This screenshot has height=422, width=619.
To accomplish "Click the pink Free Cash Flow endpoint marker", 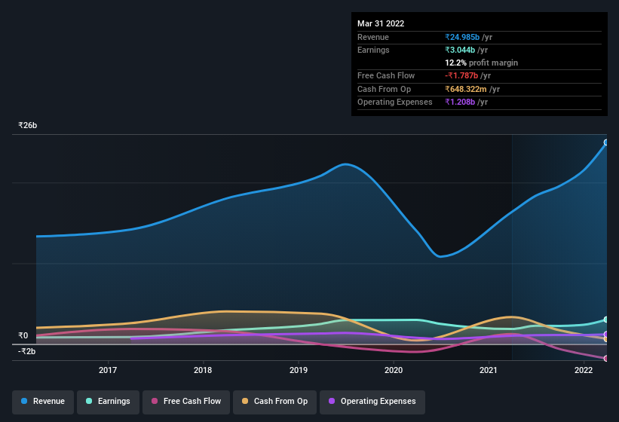I will point(606,359).
